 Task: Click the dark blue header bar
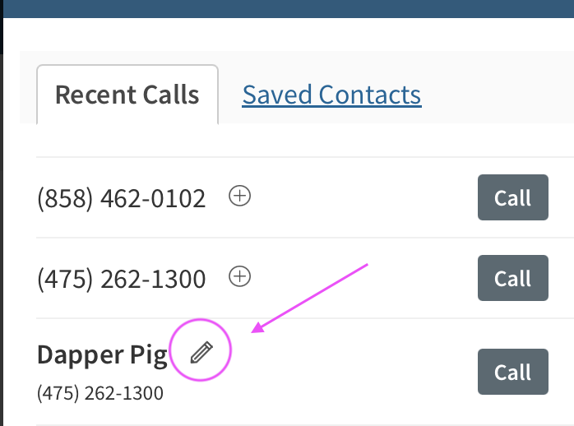pos(288,8)
